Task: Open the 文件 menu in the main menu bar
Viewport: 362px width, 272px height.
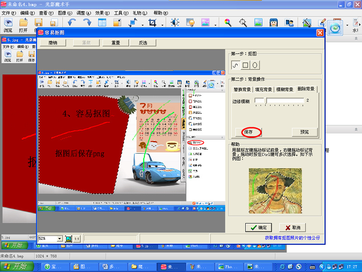Action: pyautogui.click(x=9, y=13)
